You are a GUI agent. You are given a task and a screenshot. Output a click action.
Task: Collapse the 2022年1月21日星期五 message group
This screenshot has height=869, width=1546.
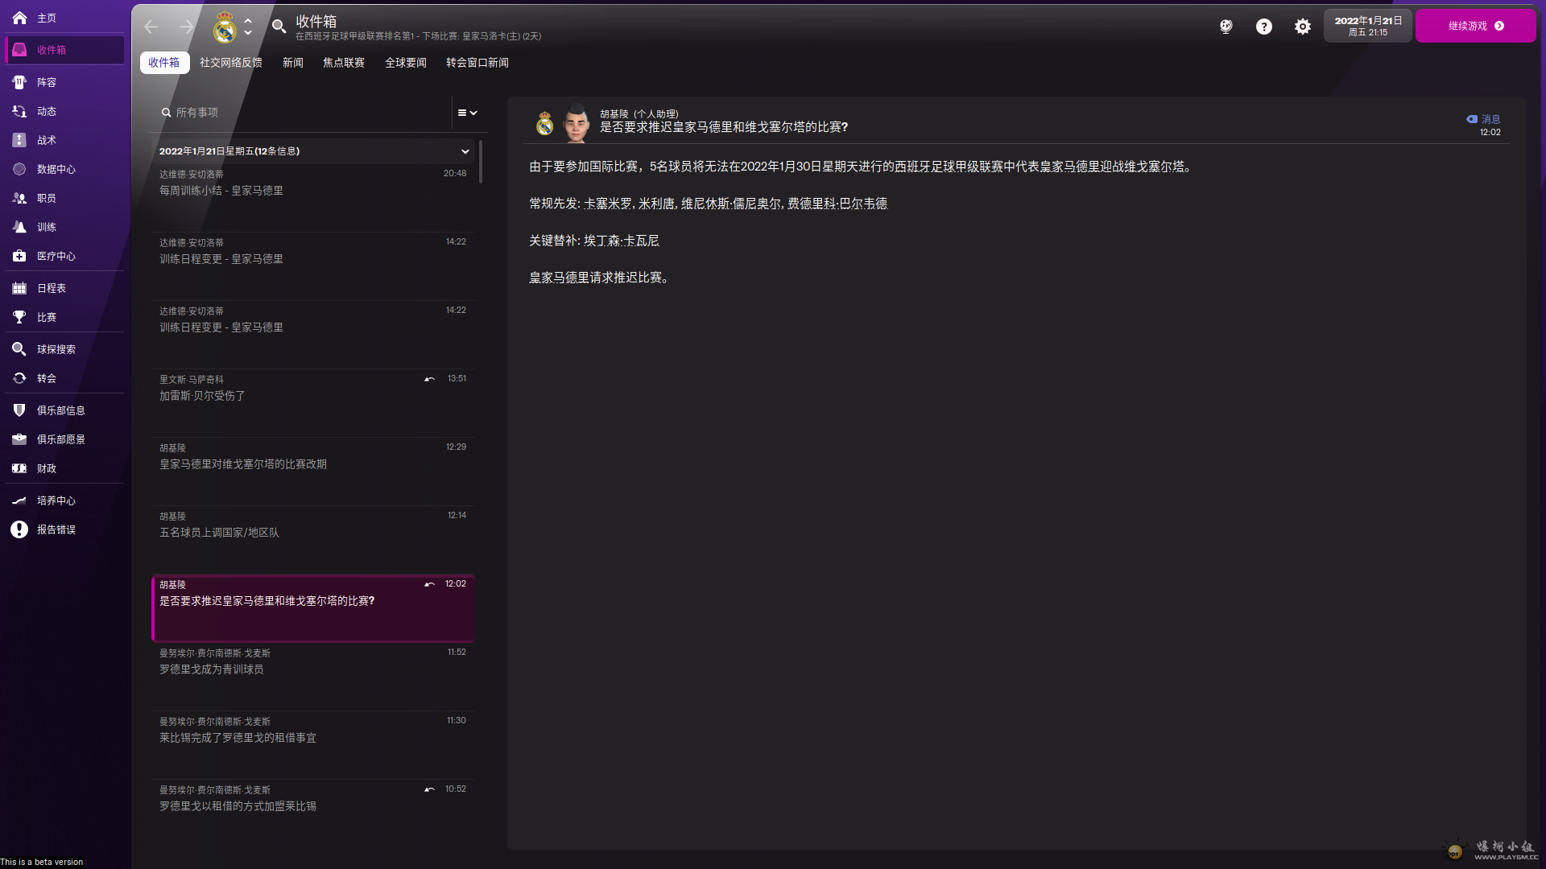pyautogui.click(x=465, y=151)
